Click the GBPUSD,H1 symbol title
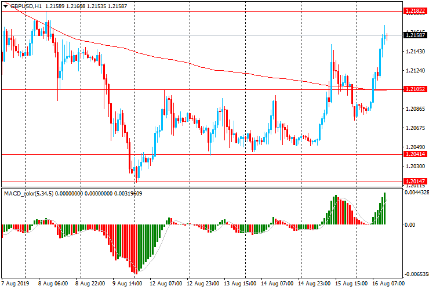 tap(26, 6)
